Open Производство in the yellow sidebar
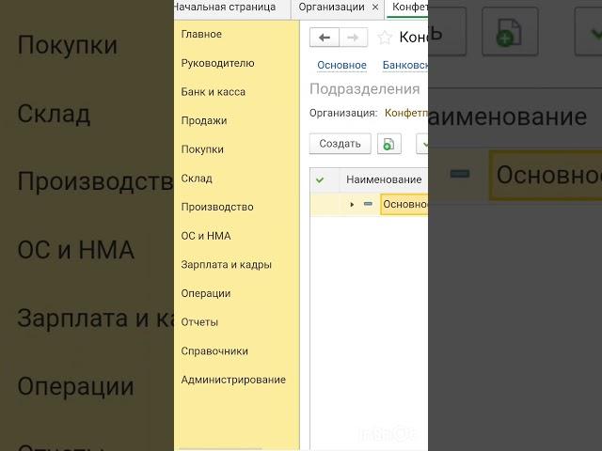 [217, 207]
